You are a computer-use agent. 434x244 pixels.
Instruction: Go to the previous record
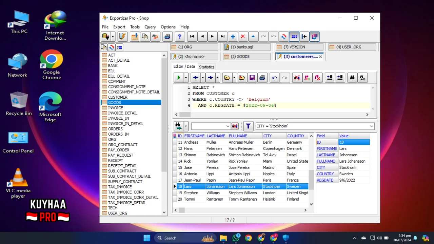point(202,37)
